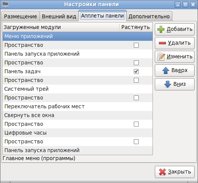Screen dimensions: 198x183
Task: Move the selected applet down with Вниз
Action: click(175, 84)
